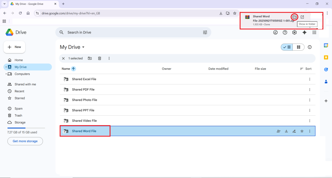Download the Shared Word File
The image size is (332, 178).
pyautogui.click(x=286, y=131)
